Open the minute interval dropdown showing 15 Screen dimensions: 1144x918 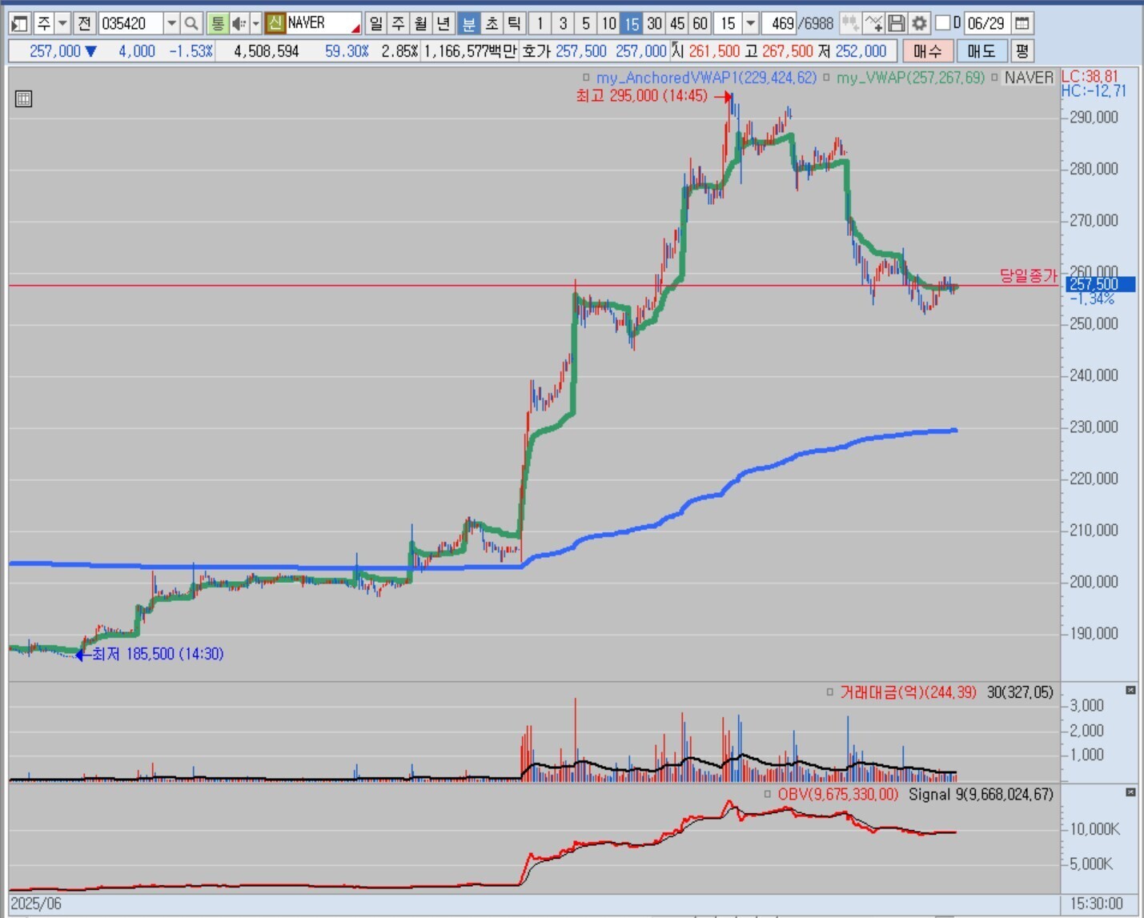coord(750,23)
